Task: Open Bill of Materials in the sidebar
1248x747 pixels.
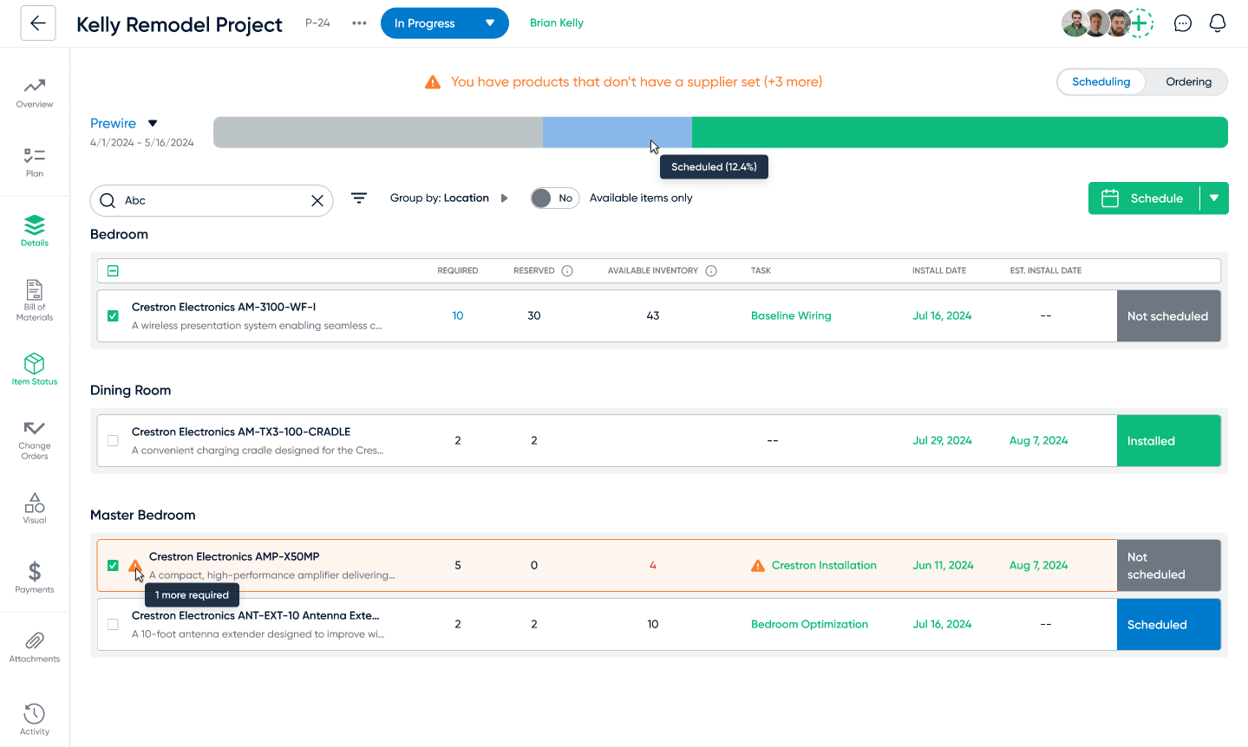Action: point(35,301)
